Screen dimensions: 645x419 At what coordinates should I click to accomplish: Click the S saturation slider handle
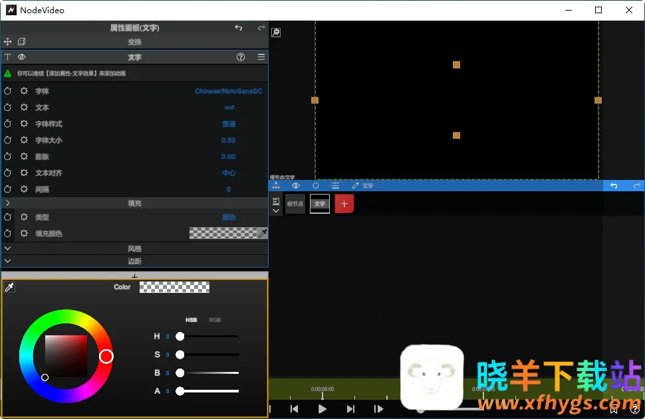pos(180,355)
